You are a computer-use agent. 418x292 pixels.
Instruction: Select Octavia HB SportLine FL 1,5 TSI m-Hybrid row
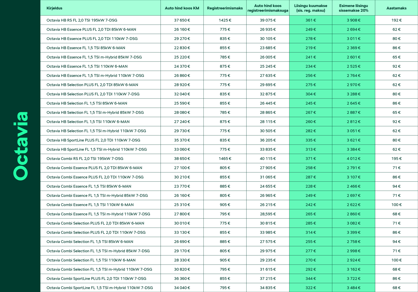pos(97,149)
